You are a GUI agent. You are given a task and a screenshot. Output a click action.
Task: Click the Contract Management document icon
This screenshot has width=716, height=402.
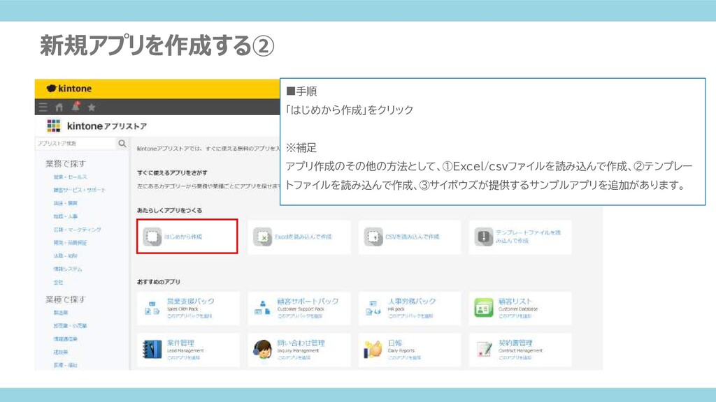(x=484, y=350)
